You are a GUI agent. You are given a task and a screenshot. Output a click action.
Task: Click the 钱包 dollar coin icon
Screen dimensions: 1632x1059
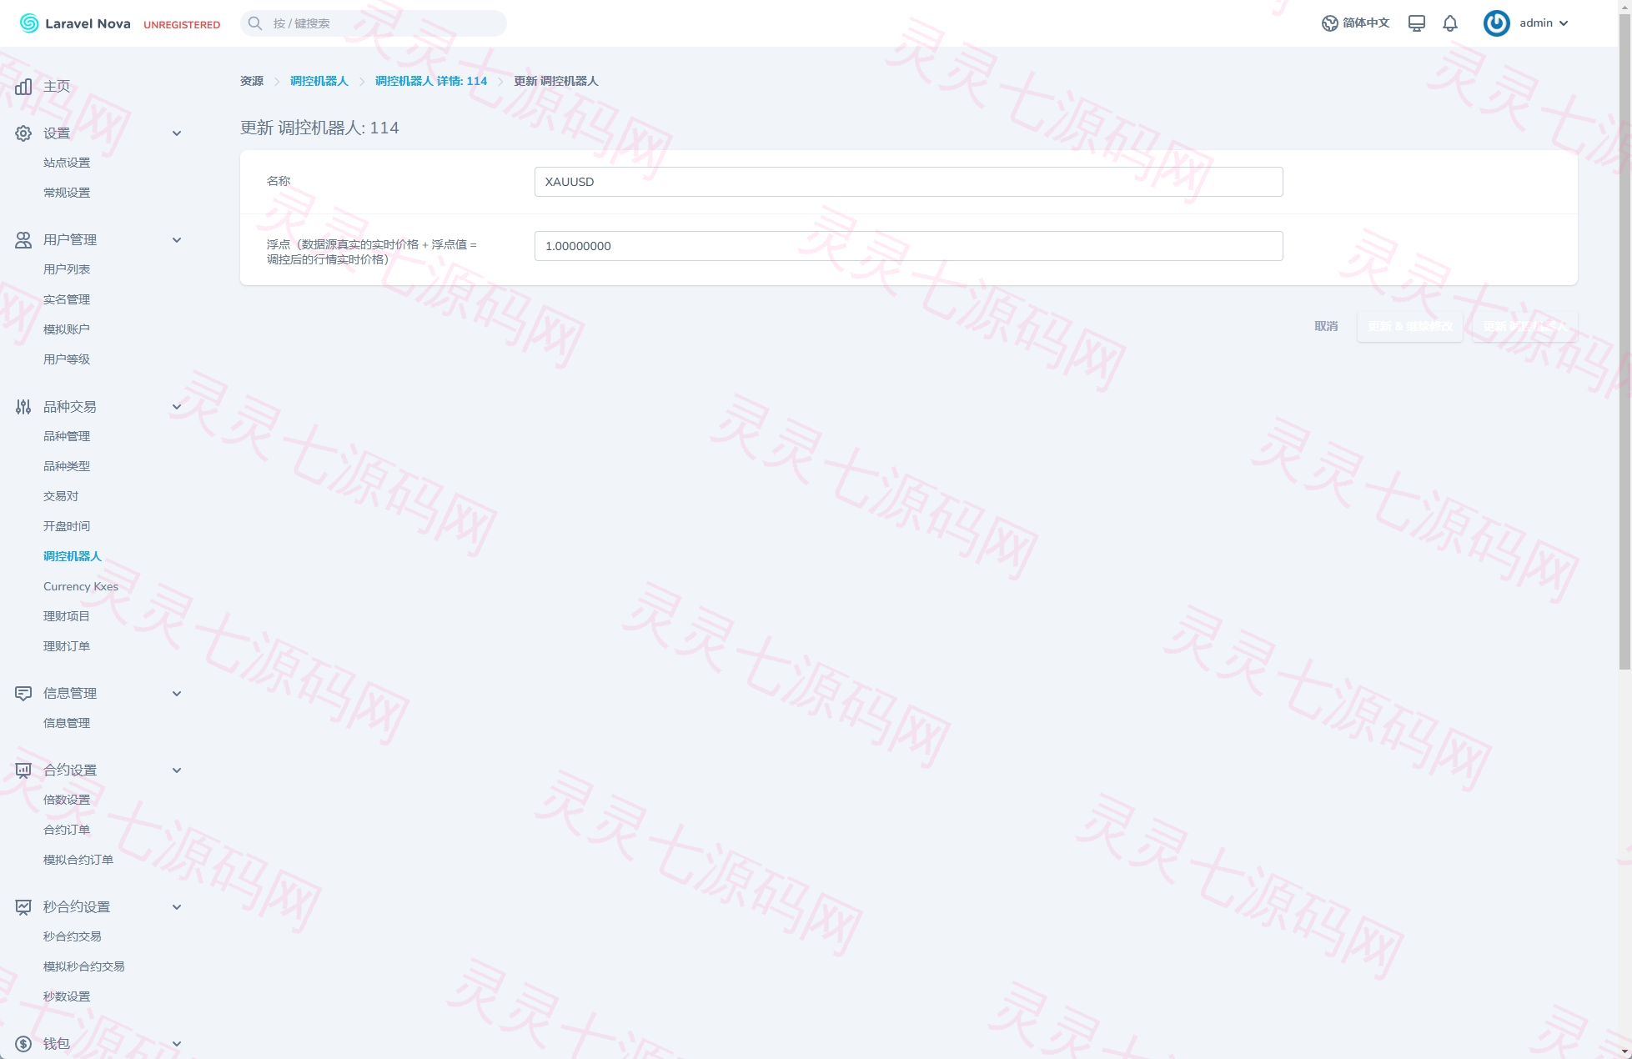23,1044
